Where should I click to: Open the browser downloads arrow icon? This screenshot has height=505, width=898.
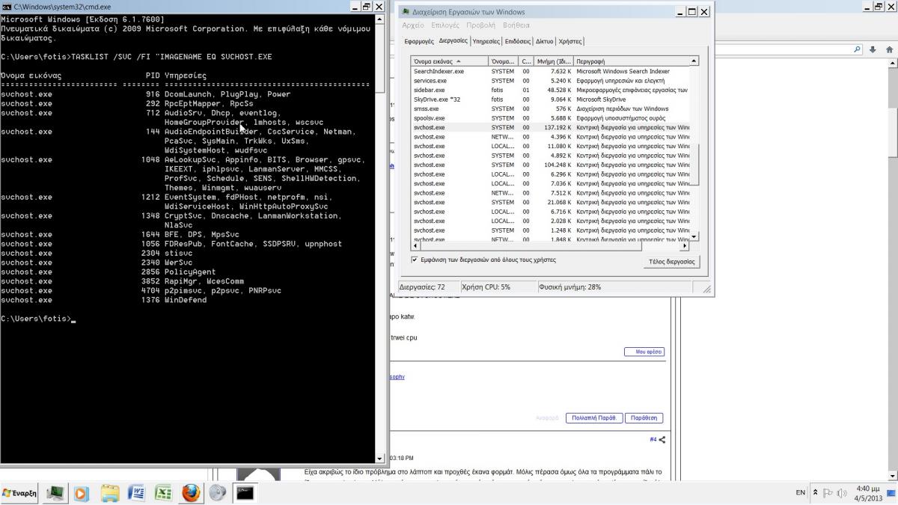click(x=874, y=49)
